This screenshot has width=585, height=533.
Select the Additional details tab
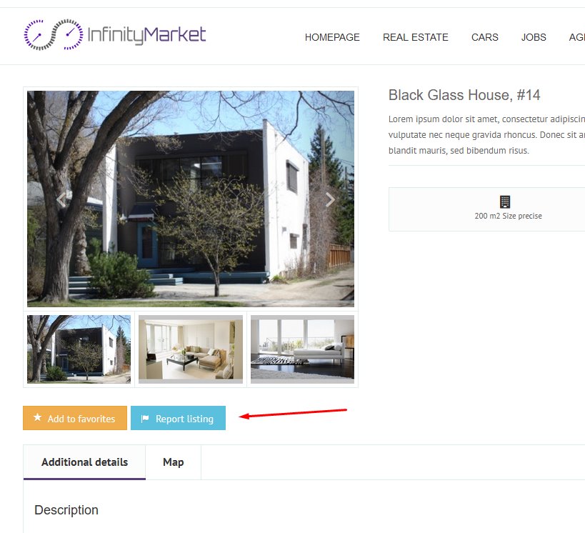[x=84, y=462]
